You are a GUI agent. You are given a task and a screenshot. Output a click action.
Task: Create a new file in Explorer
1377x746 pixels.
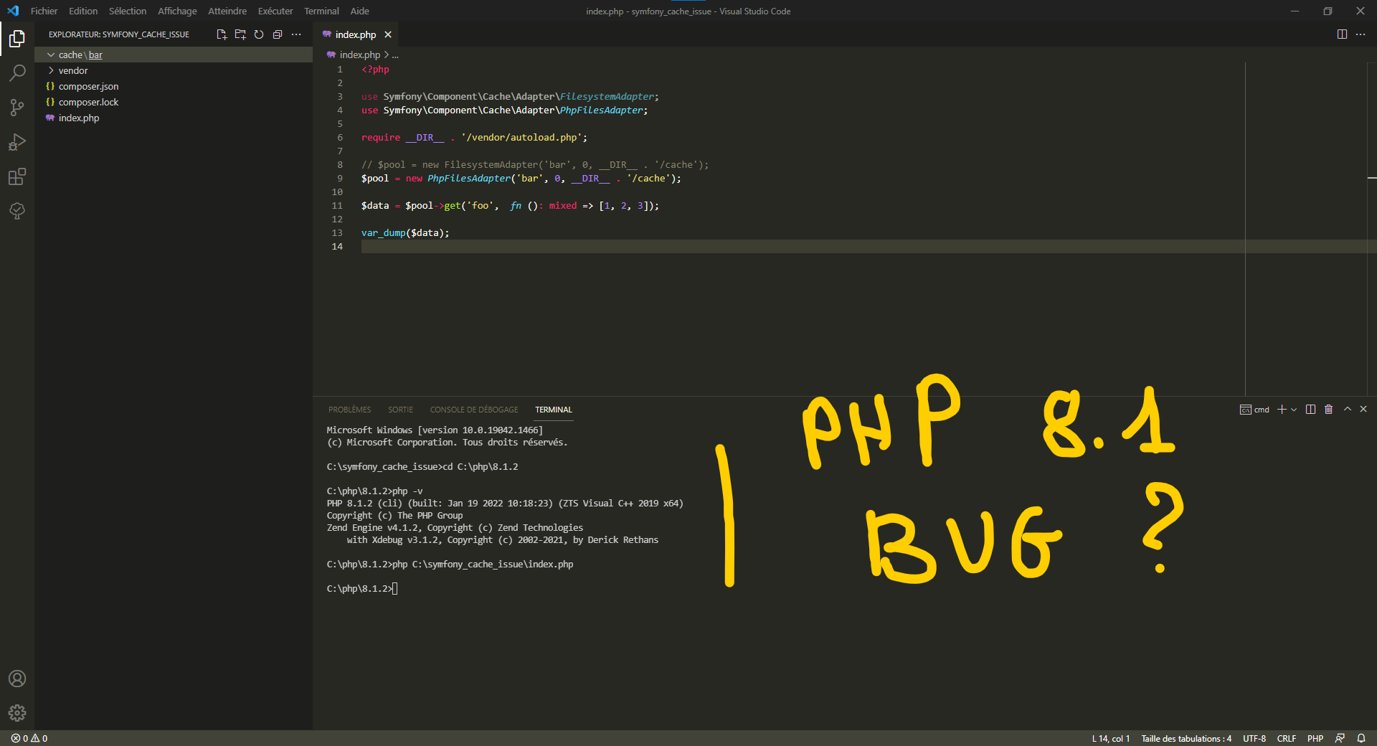pyautogui.click(x=222, y=34)
